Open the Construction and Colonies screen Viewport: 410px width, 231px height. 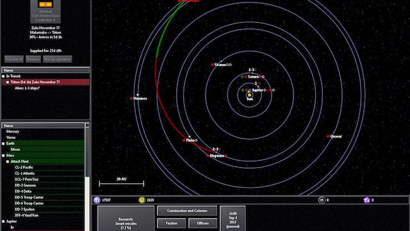[x=187, y=211]
